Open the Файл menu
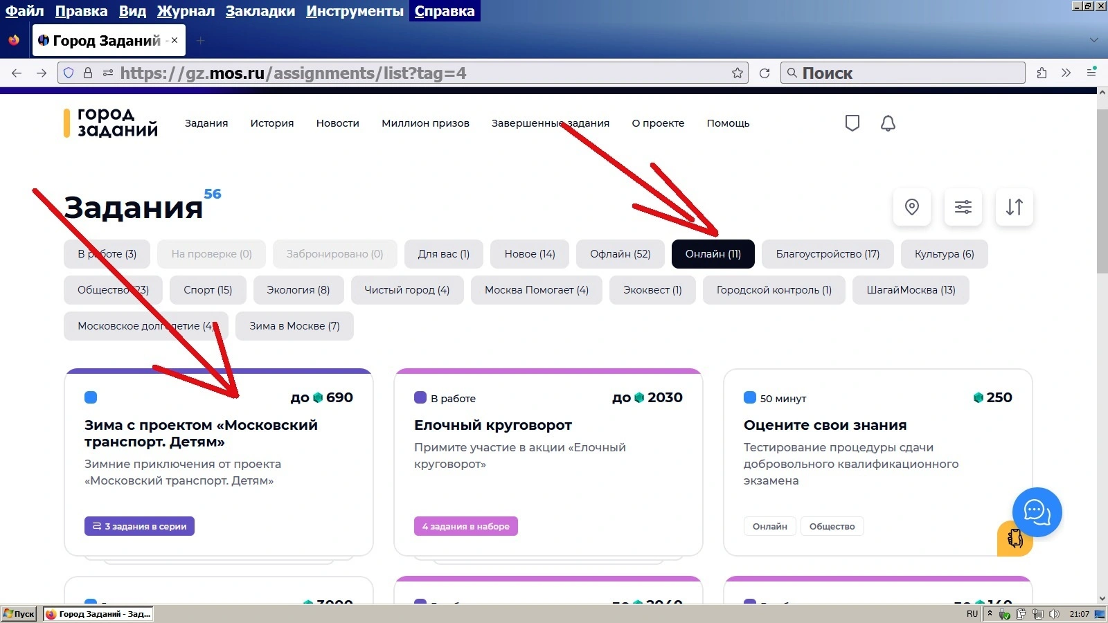The width and height of the screenshot is (1108, 623). click(x=24, y=11)
